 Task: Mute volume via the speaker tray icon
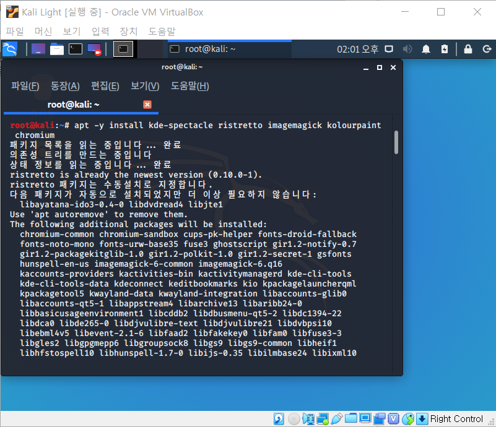click(407, 49)
